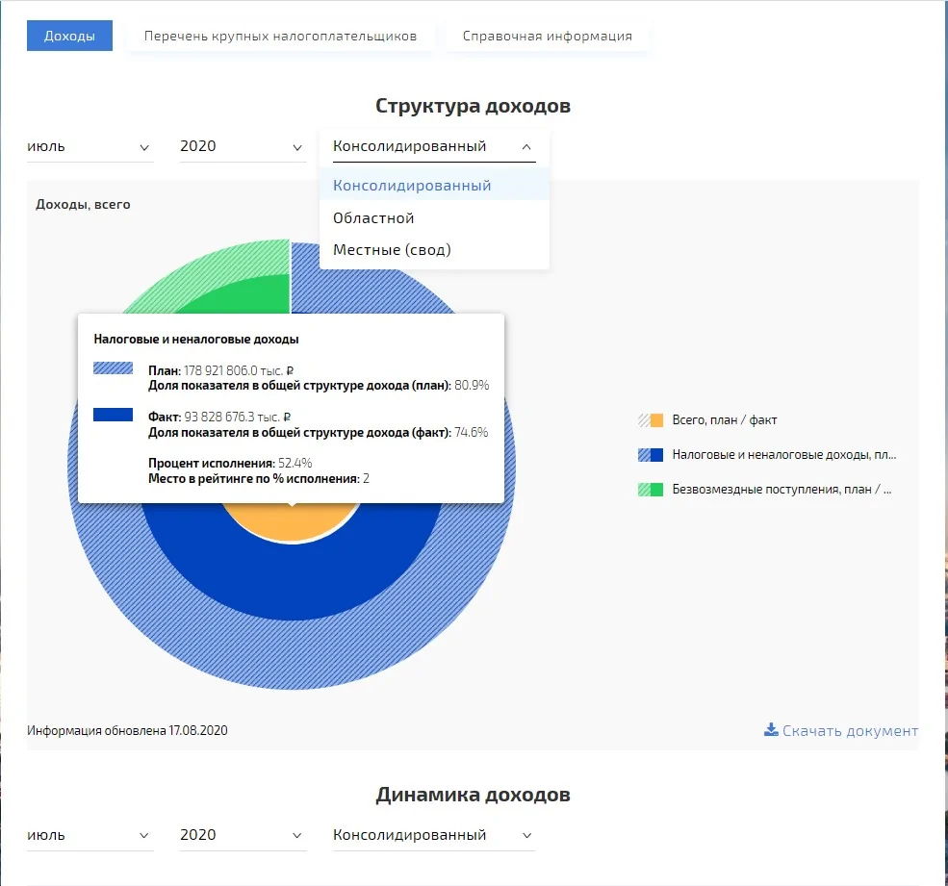The height and width of the screenshot is (886, 948).
Task: Click the Структура доходов heading
Action: click(473, 106)
